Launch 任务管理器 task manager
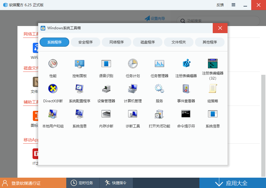 tap(159, 68)
